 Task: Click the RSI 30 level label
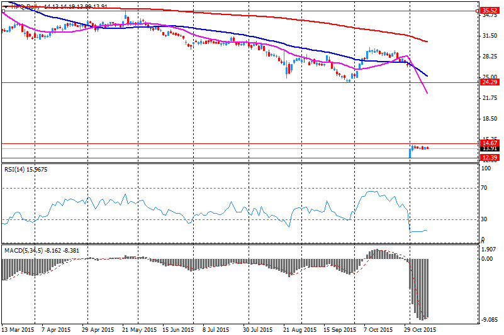484,219
